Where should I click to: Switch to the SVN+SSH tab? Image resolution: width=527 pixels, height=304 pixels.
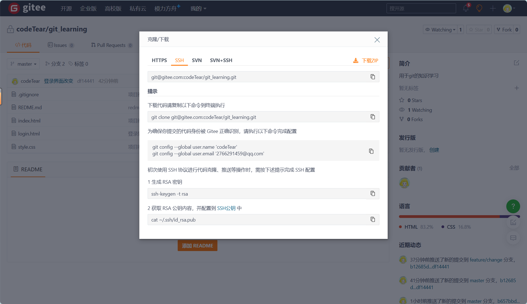tap(221, 60)
